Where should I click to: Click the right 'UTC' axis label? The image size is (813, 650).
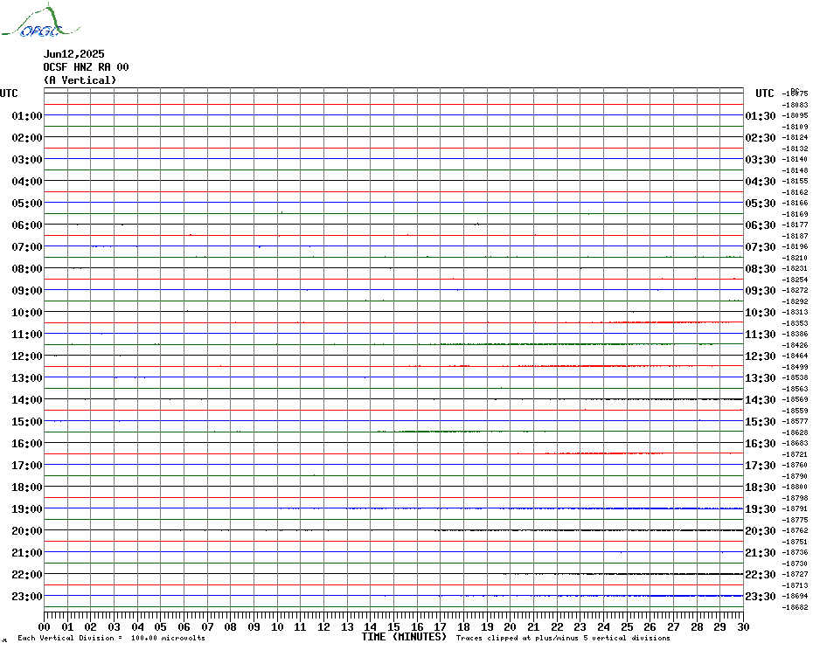pyautogui.click(x=764, y=93)
